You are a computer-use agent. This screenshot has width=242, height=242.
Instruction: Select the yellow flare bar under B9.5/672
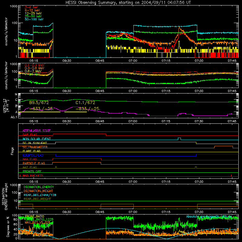39,112
